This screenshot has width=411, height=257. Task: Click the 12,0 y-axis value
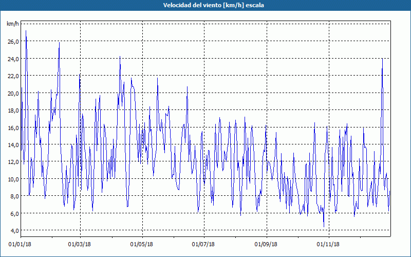point(13,162)
